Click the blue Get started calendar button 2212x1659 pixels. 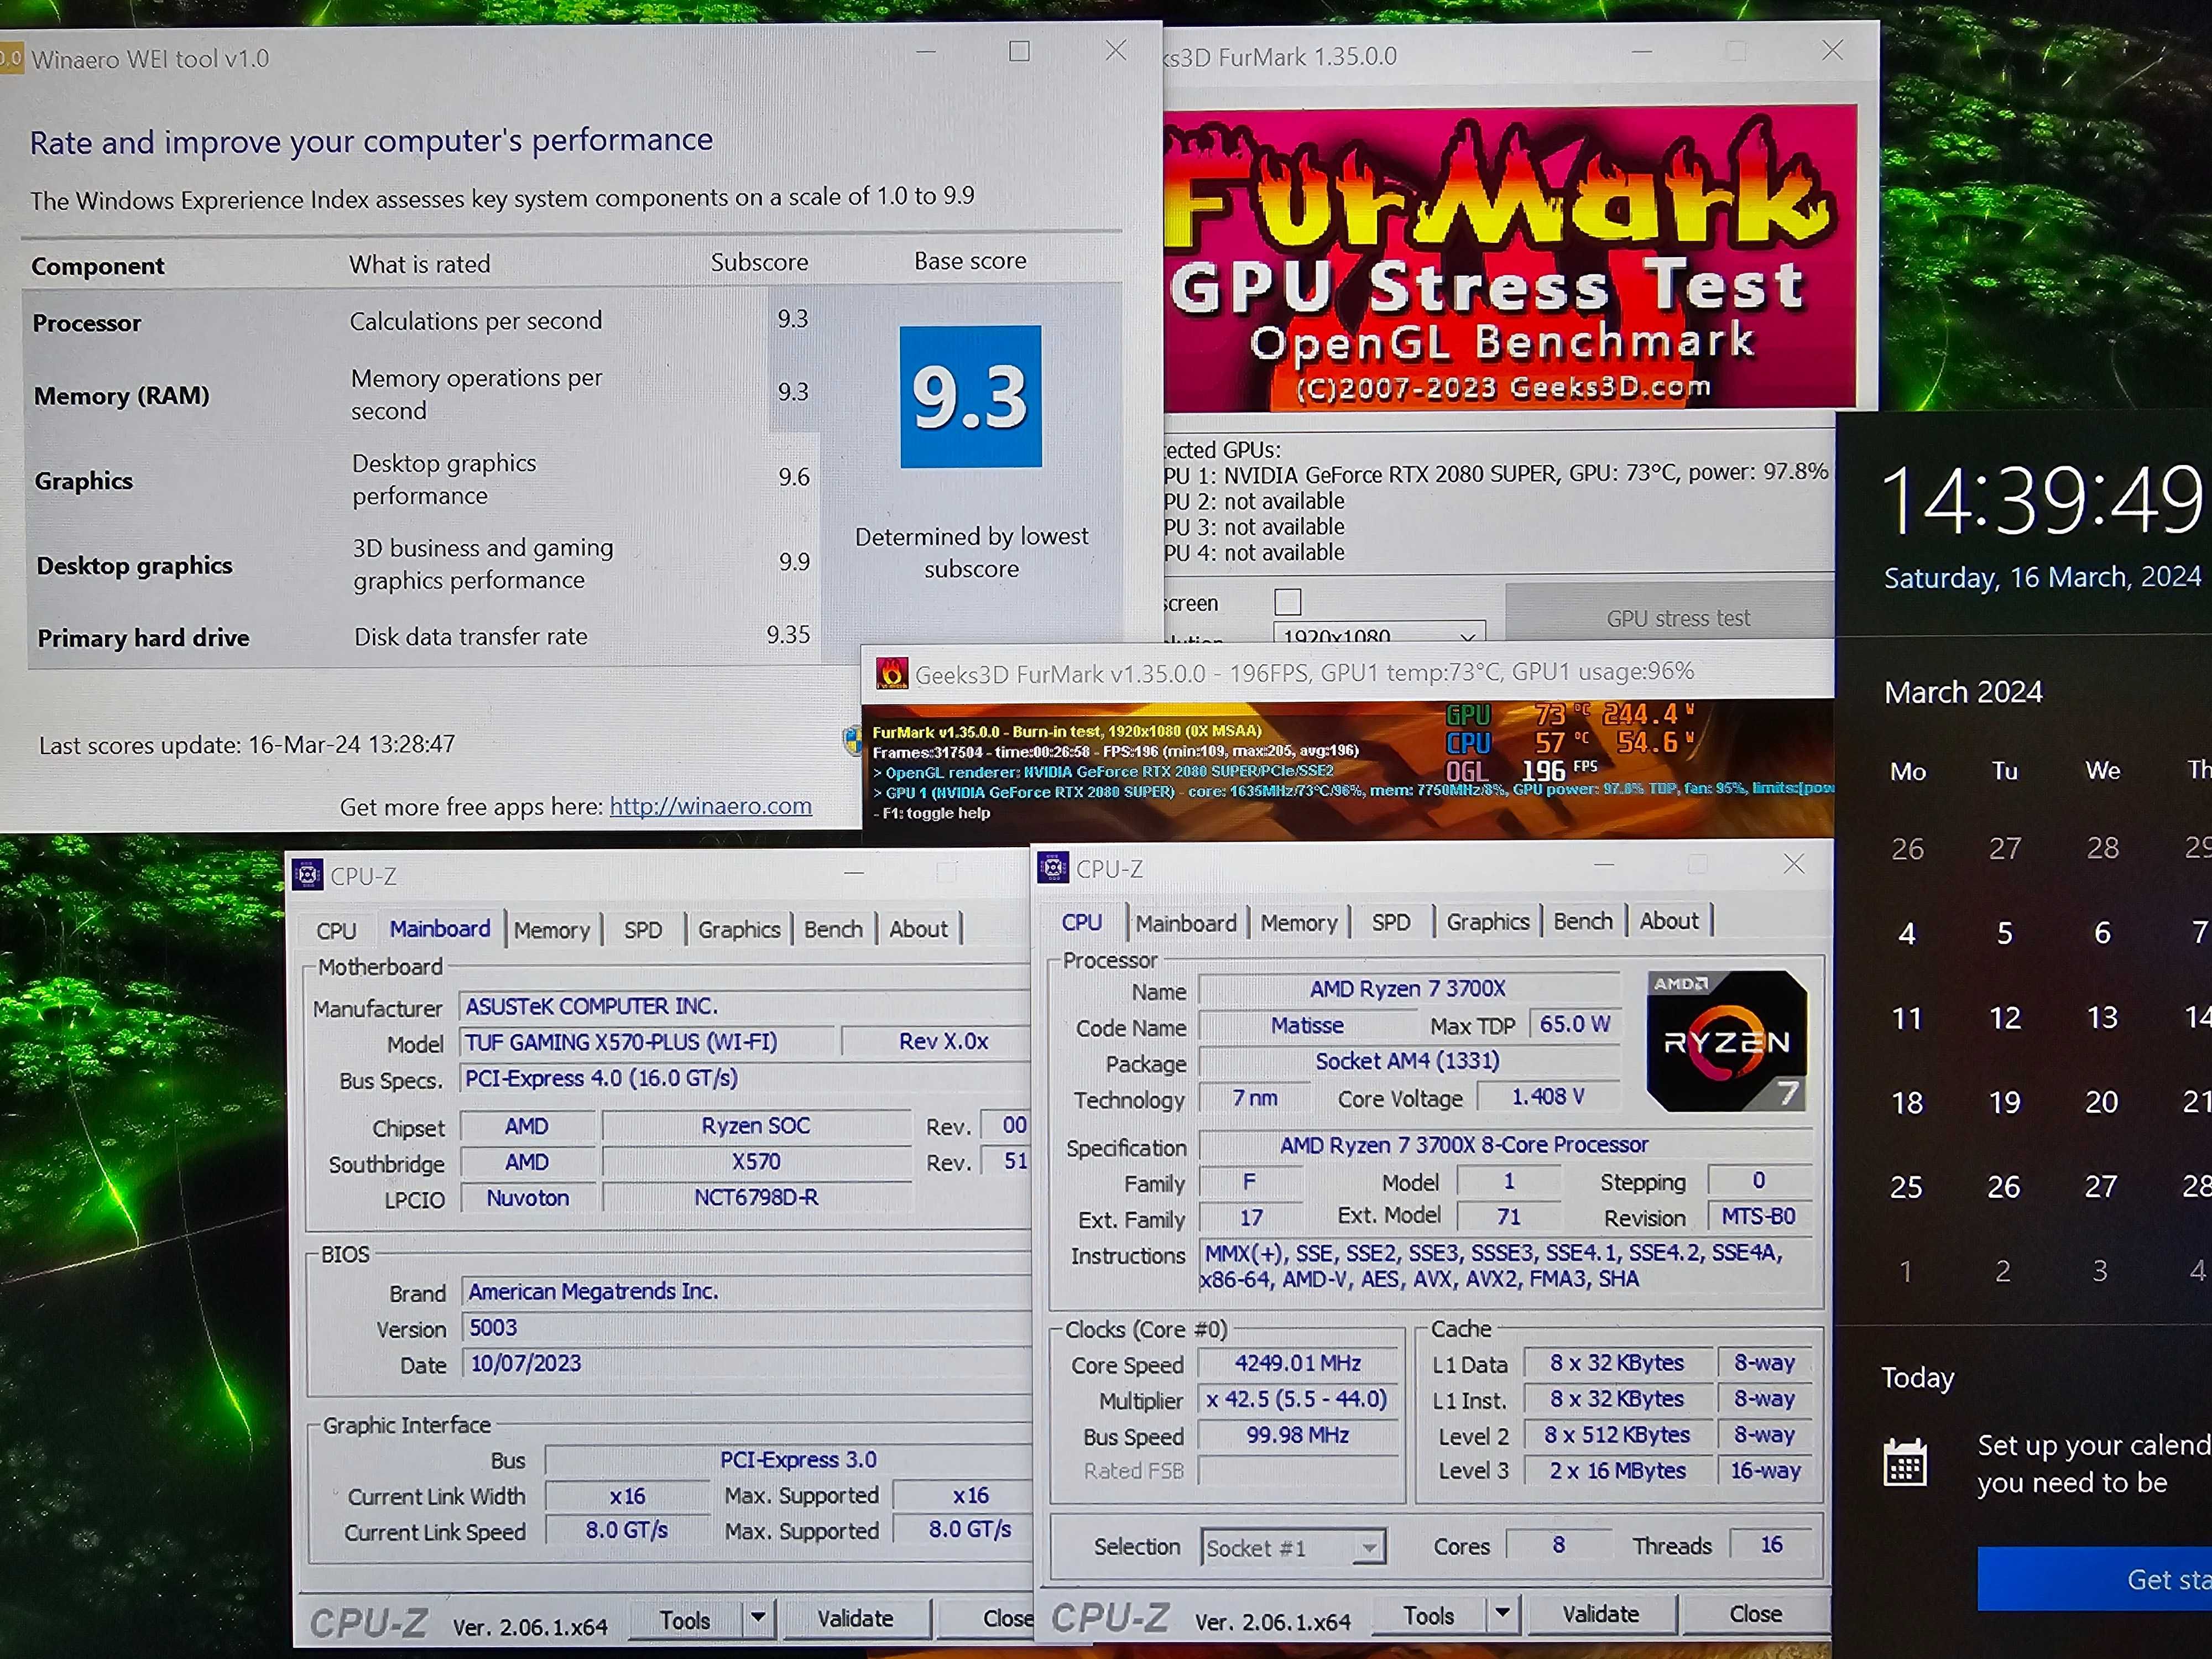[x=2095, y=1579]
